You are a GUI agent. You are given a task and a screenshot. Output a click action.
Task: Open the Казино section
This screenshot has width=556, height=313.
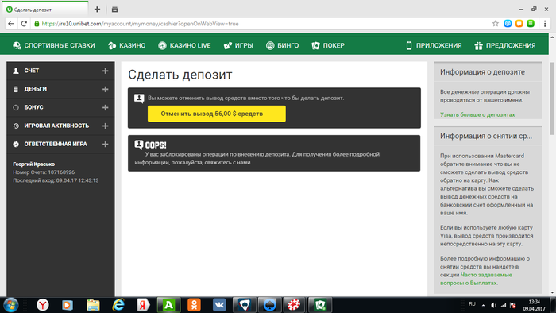tap(127, 45)
